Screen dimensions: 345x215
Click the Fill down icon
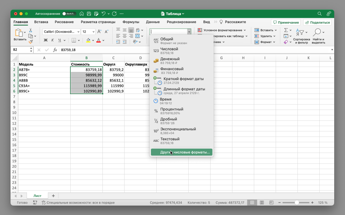pyautogui.click(x=286, y=36)
